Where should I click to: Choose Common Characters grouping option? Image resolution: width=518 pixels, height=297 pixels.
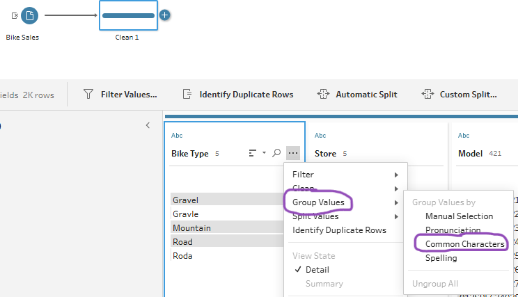(464, 244)
